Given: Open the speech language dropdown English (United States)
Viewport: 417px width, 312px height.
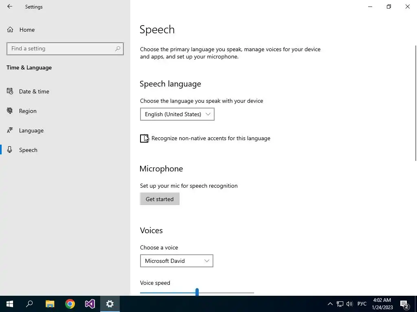Looking at the screenshot, I should (x=177, y=114).
